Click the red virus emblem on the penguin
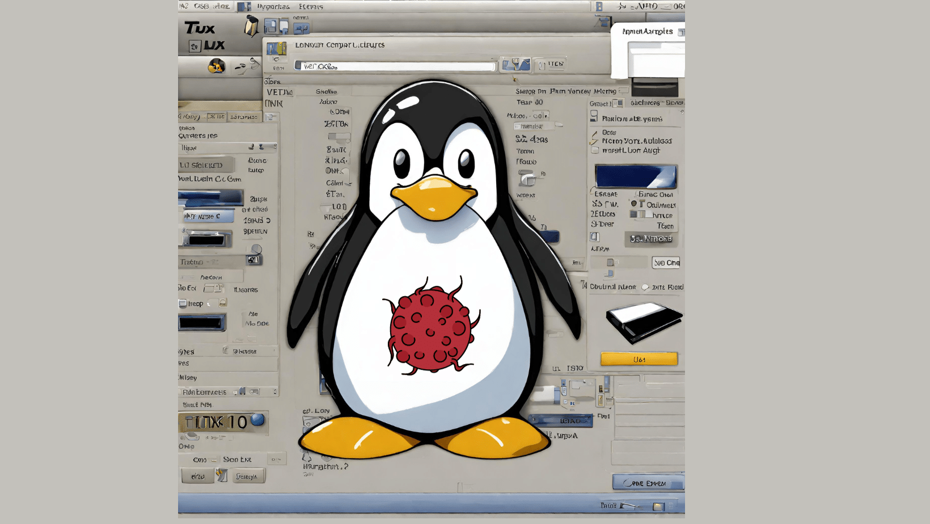 click(432, 326)
